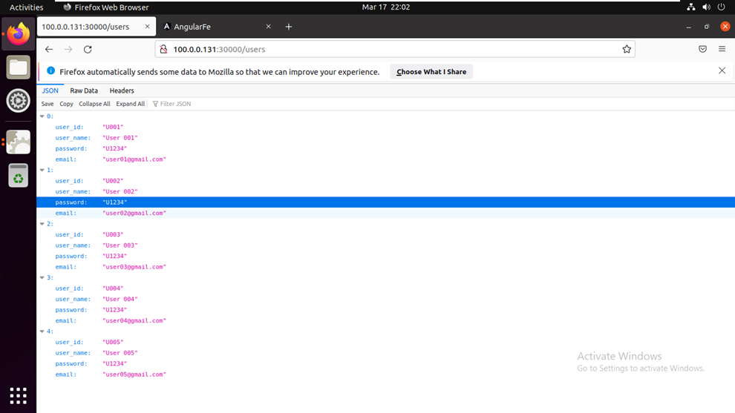
Task: Collapse the JSON item 1
Action: click(x=42, y=170)
